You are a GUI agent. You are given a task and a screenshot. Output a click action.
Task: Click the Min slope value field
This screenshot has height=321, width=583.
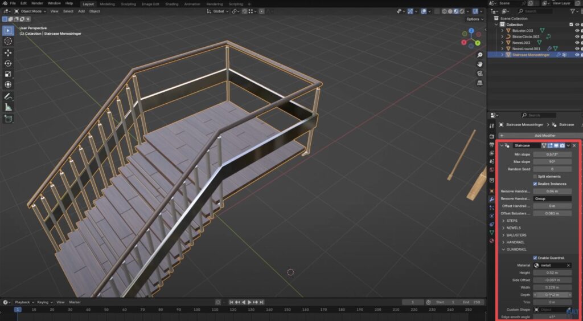(x=552, y=154)
